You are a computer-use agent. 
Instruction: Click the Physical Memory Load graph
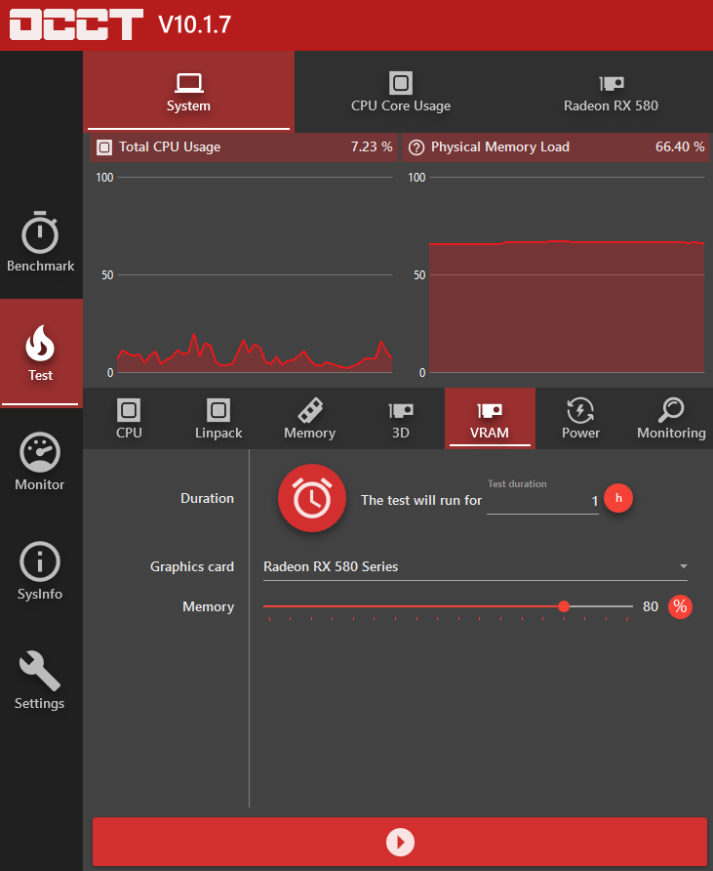click(x=567, y=275)
